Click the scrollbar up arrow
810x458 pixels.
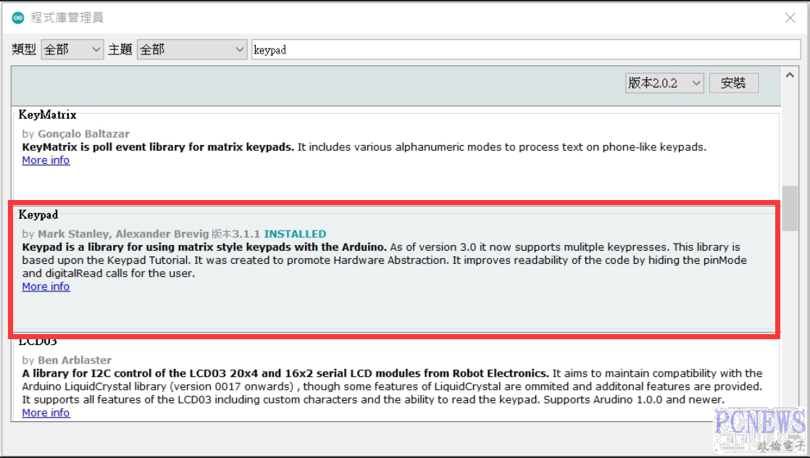point(789,75)
